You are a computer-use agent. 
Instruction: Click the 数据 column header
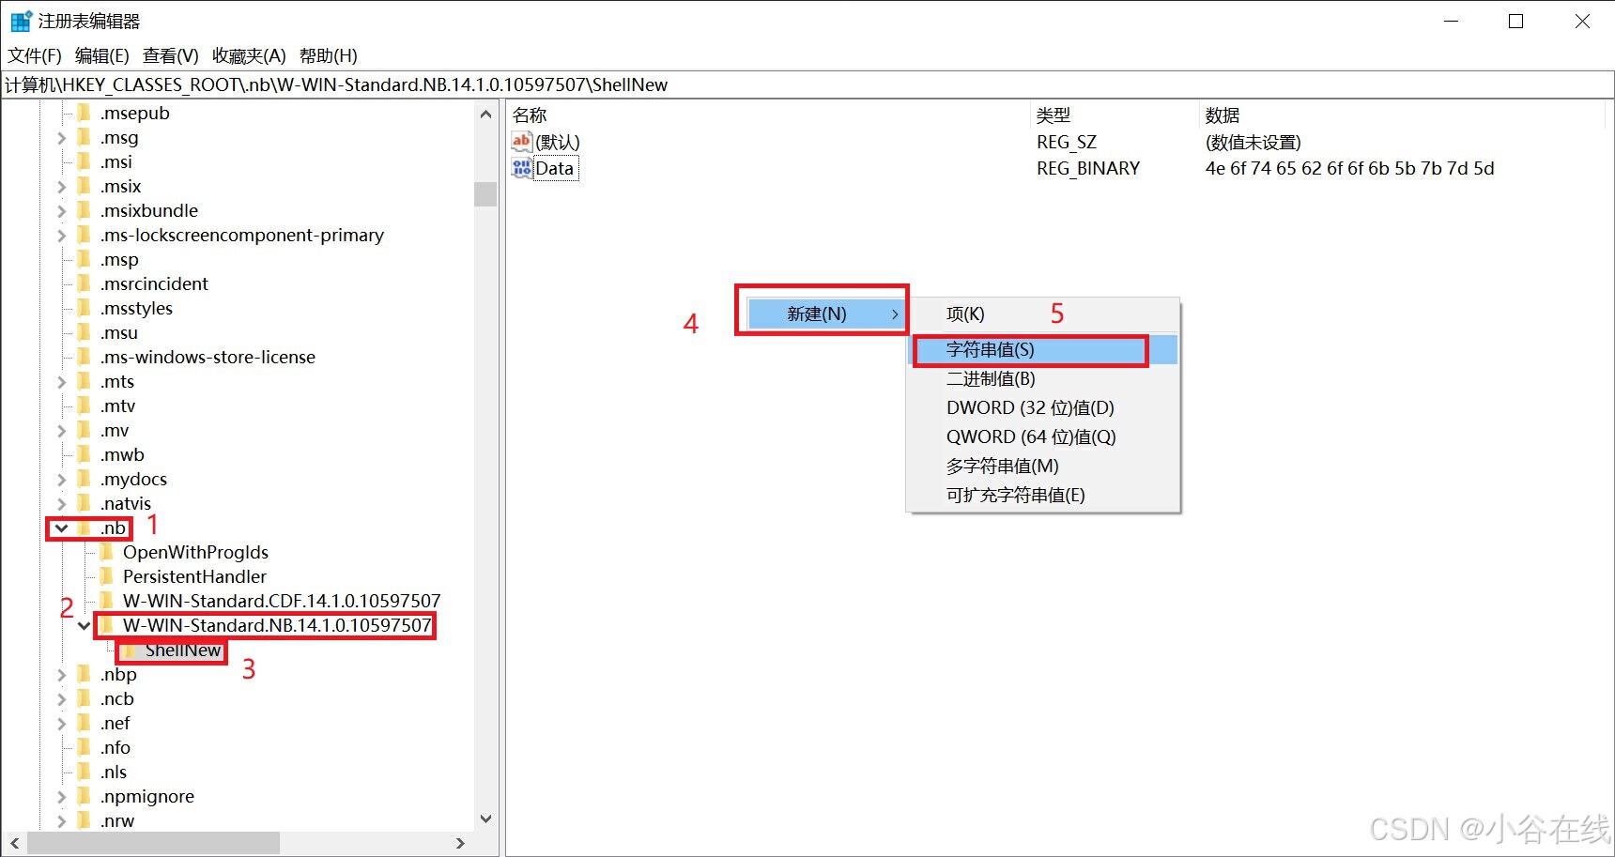[1403, 115]
